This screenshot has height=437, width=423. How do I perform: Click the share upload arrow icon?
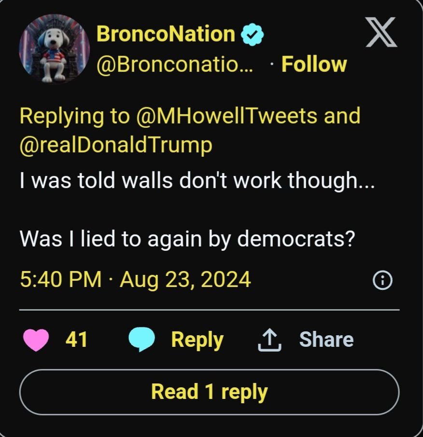click(270, 340)
